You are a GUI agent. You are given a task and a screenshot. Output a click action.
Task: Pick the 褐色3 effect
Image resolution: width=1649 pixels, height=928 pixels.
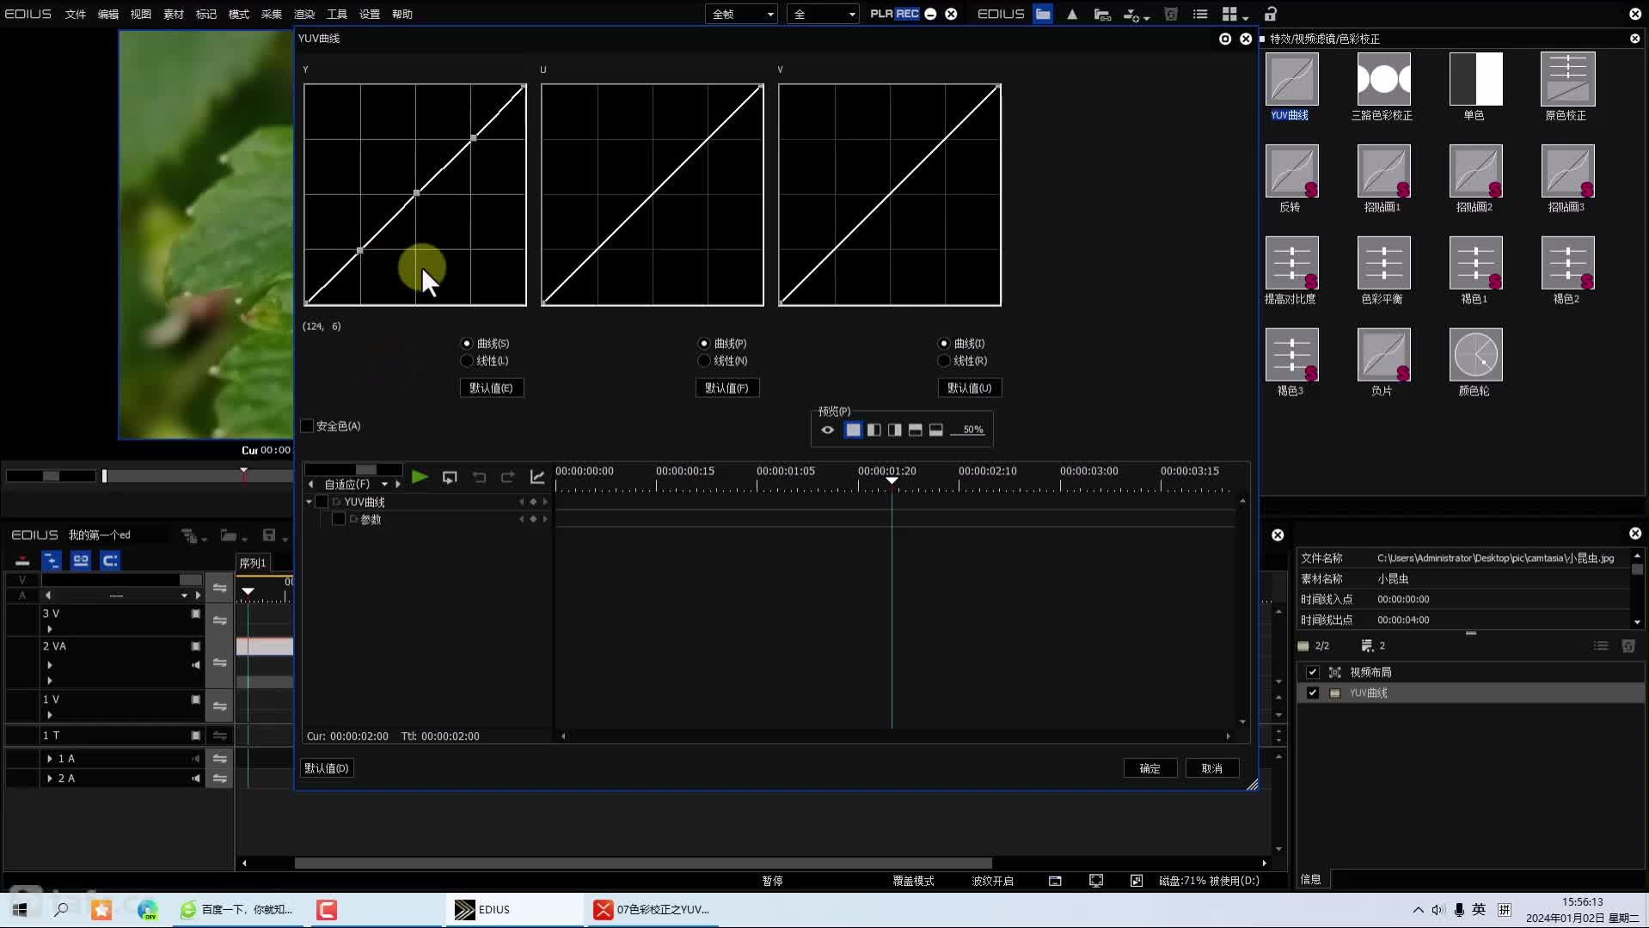point(1291,355)
